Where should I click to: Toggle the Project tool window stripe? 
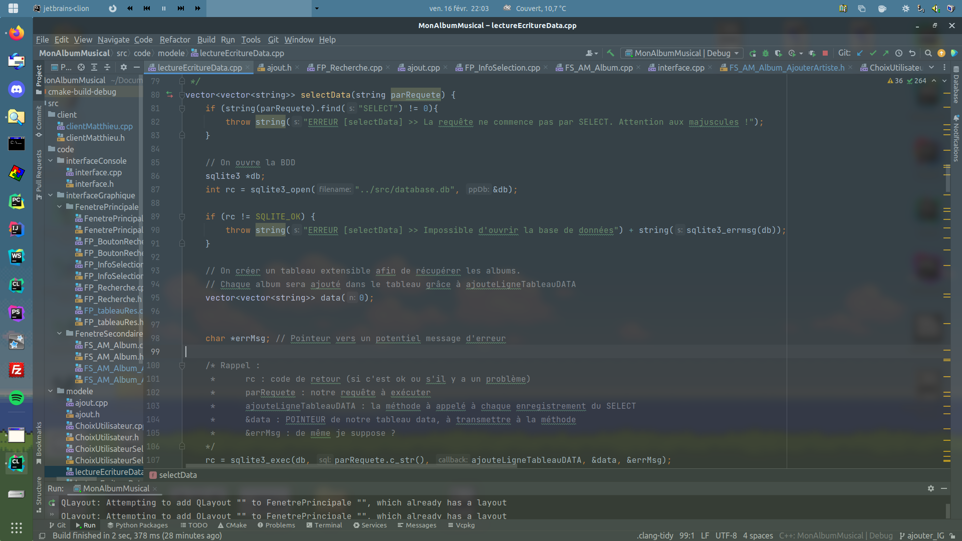(39, 79)
